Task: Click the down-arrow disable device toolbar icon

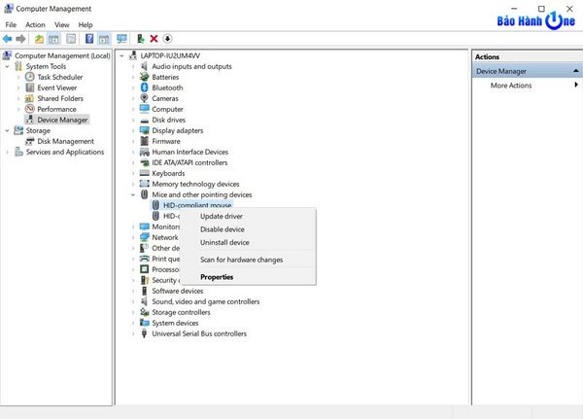Action: (167, 39)
